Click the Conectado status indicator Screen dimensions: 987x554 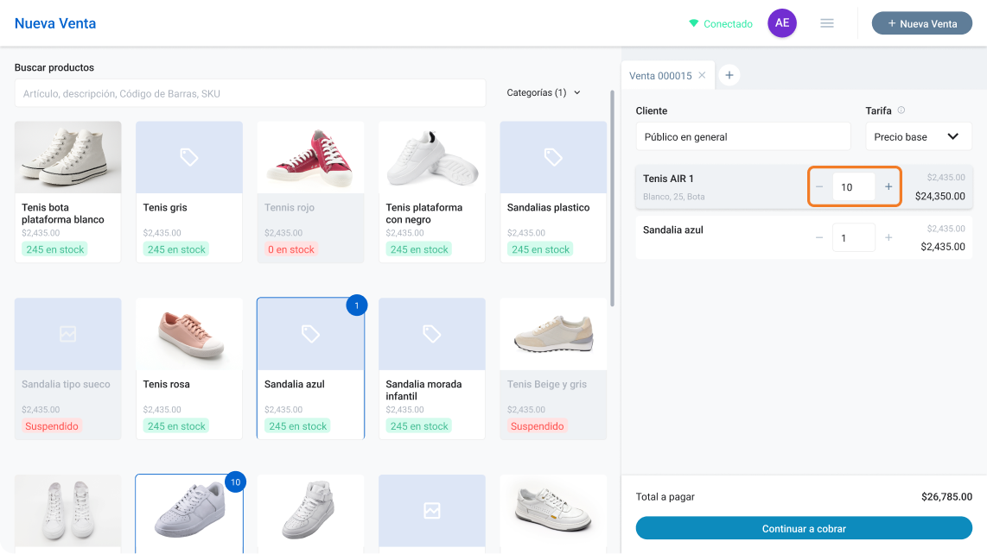[x=721, y=24]
